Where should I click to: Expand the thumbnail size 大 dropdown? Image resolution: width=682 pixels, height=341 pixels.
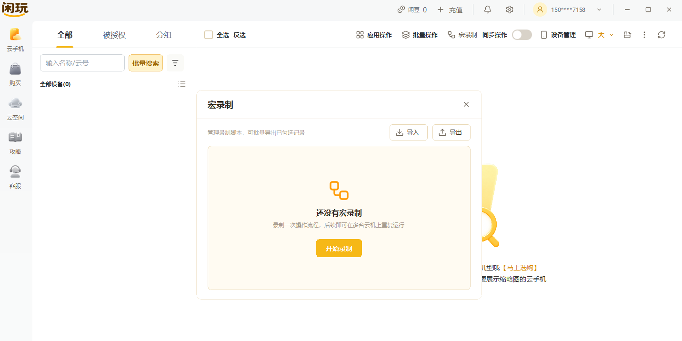606,35
